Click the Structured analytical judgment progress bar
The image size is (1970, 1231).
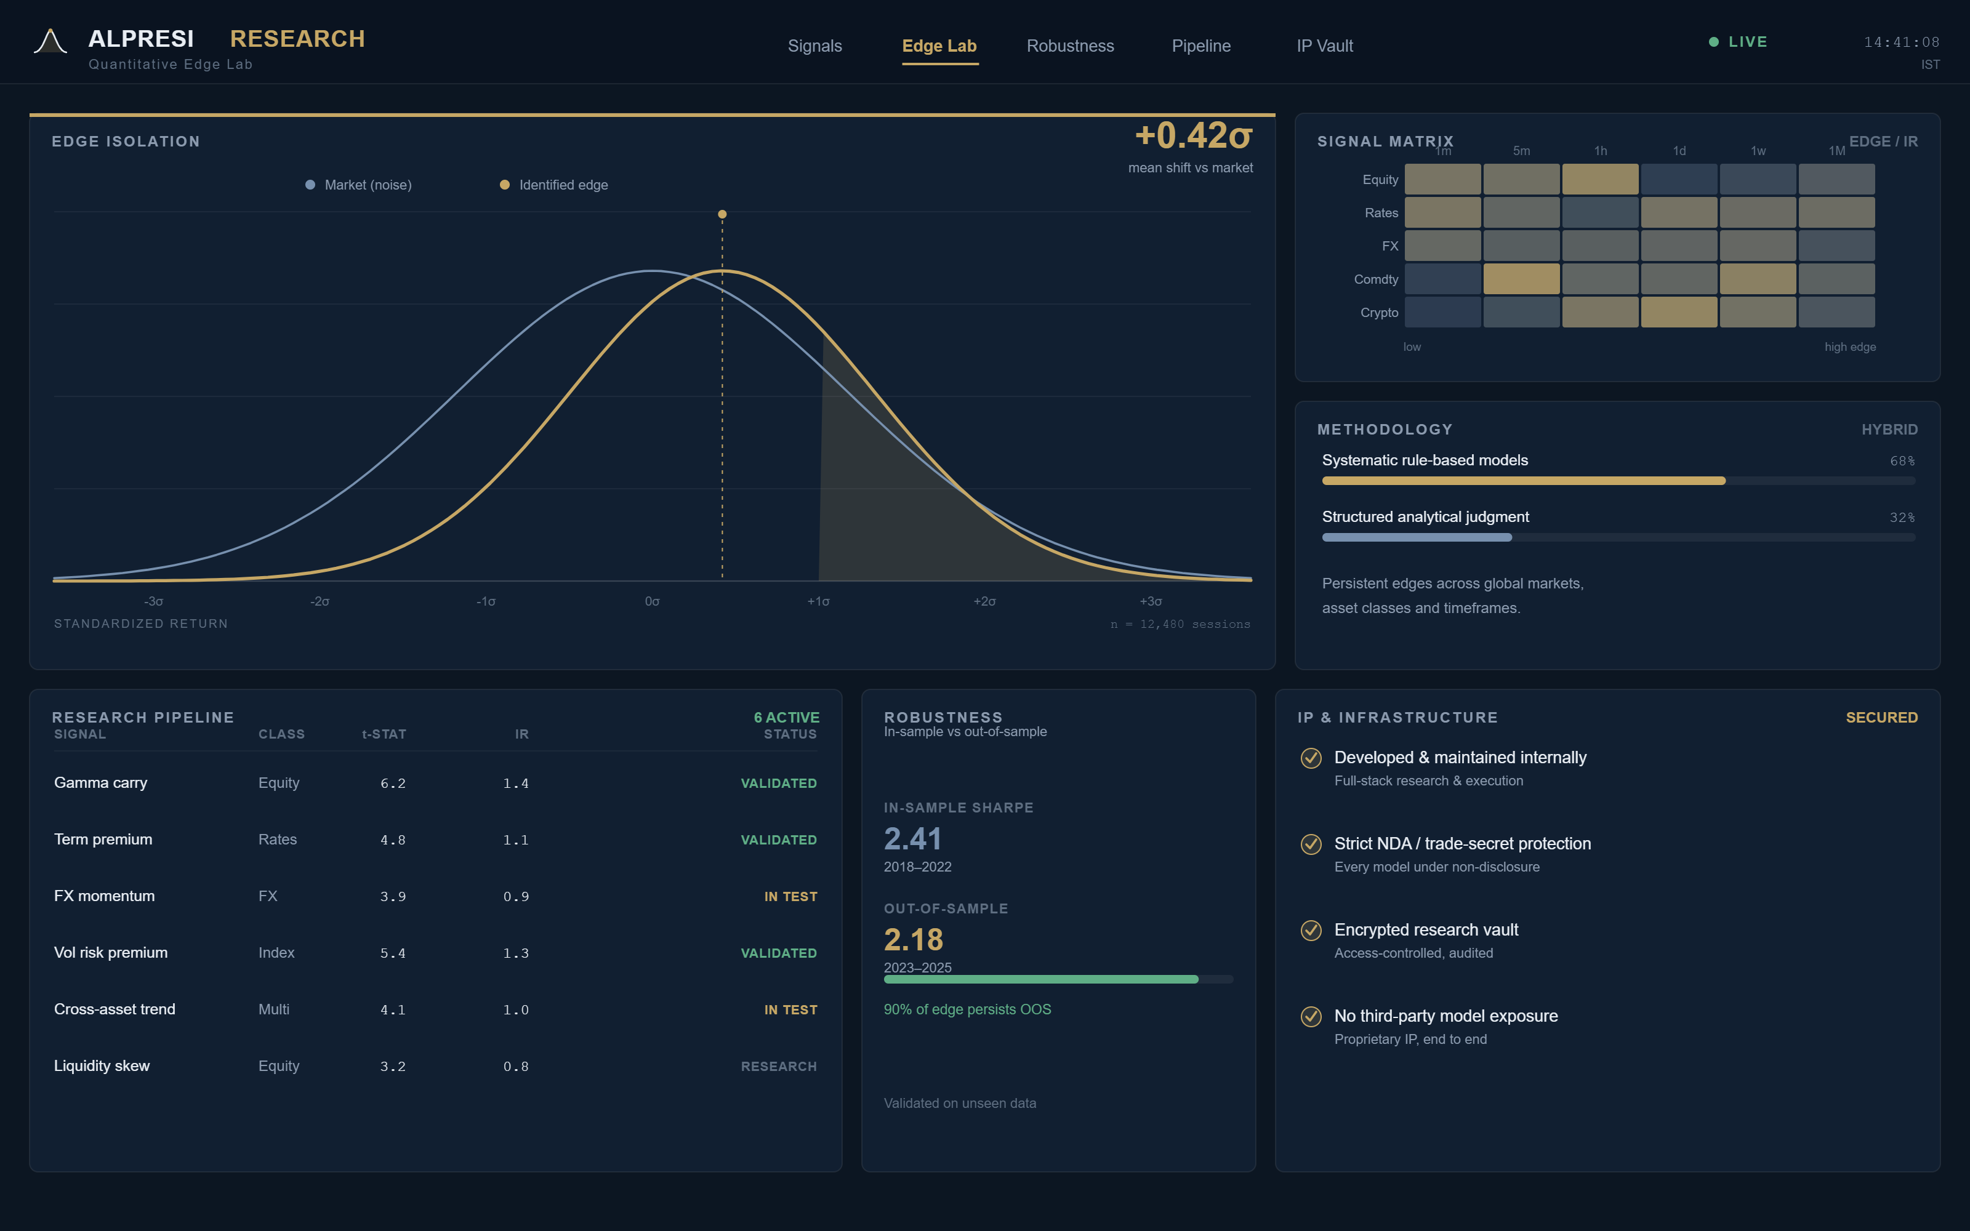[x=1618, y=537]
